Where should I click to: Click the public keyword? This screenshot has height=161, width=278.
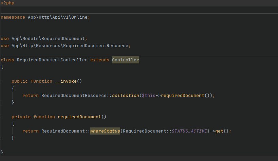pos(19,81)
